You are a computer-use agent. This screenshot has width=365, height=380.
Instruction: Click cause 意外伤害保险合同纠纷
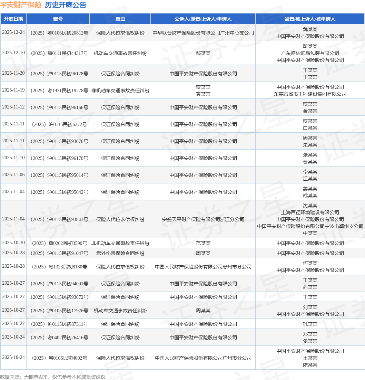tap(120, 254)
